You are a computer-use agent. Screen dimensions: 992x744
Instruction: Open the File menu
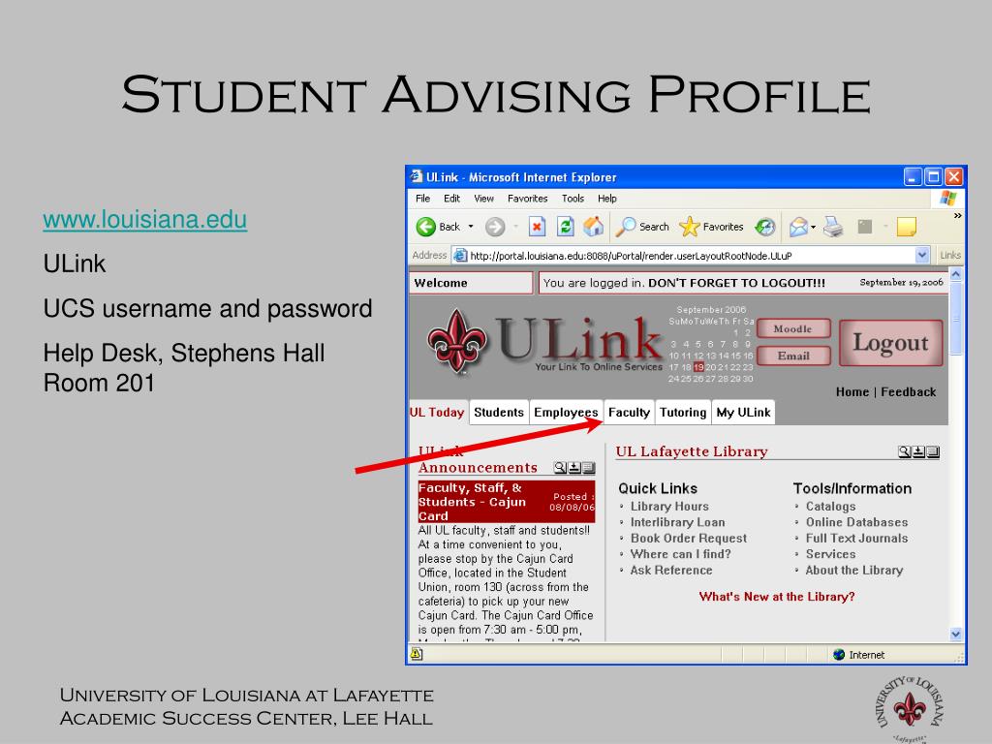(422, 199)
